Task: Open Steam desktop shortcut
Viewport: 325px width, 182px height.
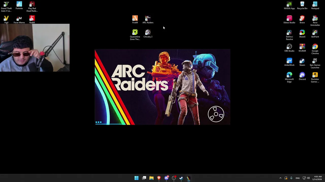Action: point(302,62)
